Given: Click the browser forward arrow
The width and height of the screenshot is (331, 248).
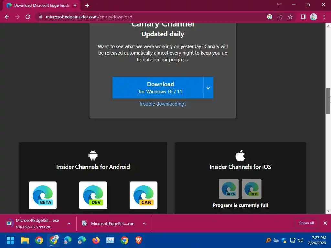Looking at the screenshot, I should tap(17, 17).
